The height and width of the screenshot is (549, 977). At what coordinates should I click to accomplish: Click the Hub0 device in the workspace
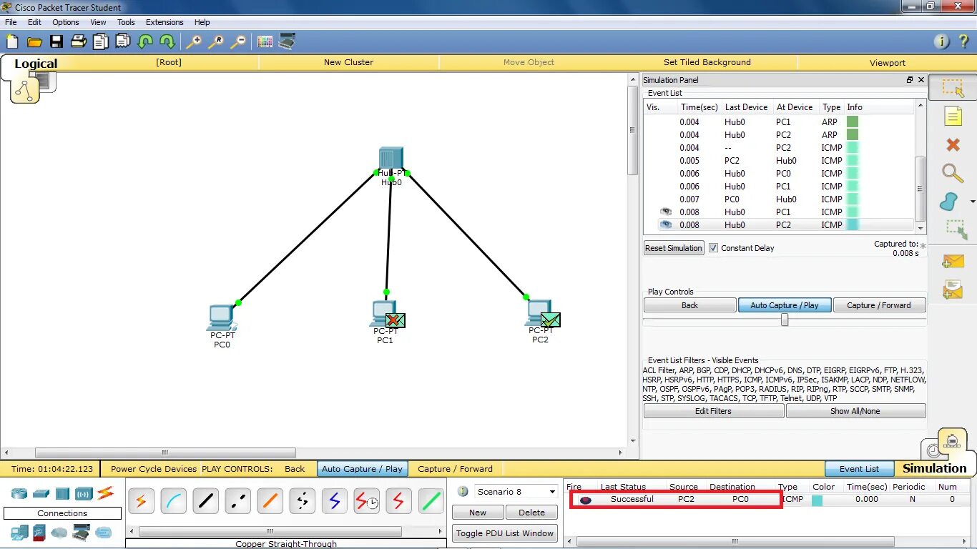coord(391,158)
